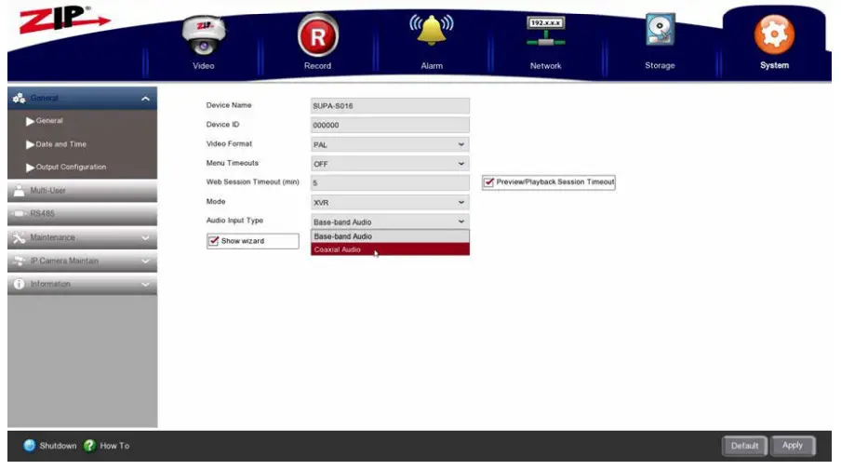Click the Apply button
The width and height of the screenshot is (841, 470).
[x=793, y=445]
